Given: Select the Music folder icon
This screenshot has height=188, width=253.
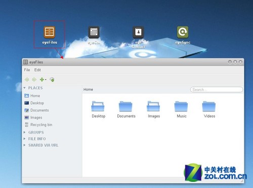Looking at the screenshot, I should [x=181, y=106].
